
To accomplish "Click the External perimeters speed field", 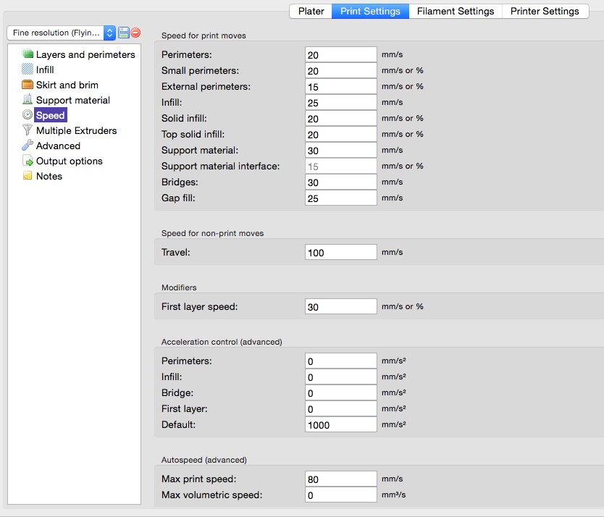I will 340,87.
